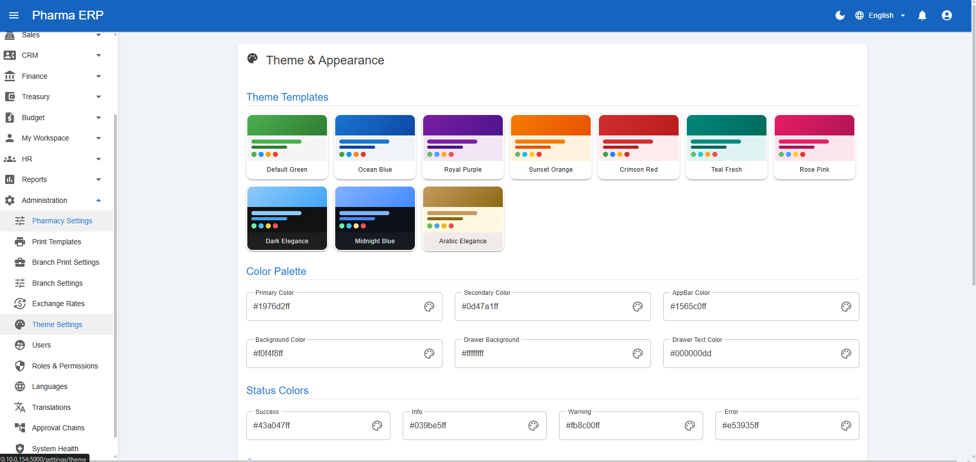Select the Roles & Permissions icon
This screenshot has width=976, height=462.
19,365
